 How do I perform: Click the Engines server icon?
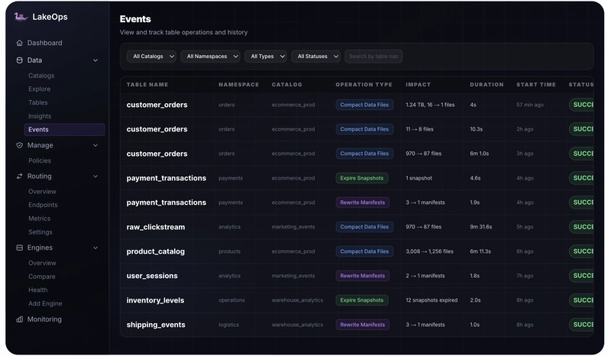pos(20,248)
